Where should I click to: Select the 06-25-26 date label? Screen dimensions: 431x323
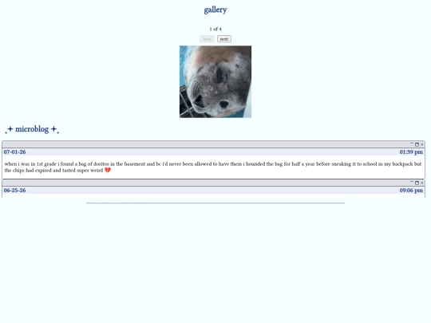(14, 190)
